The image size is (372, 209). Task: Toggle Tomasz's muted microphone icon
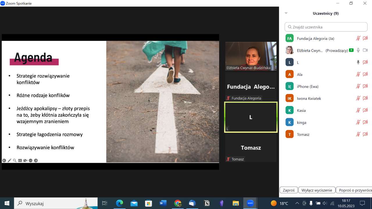click(358, 134)
